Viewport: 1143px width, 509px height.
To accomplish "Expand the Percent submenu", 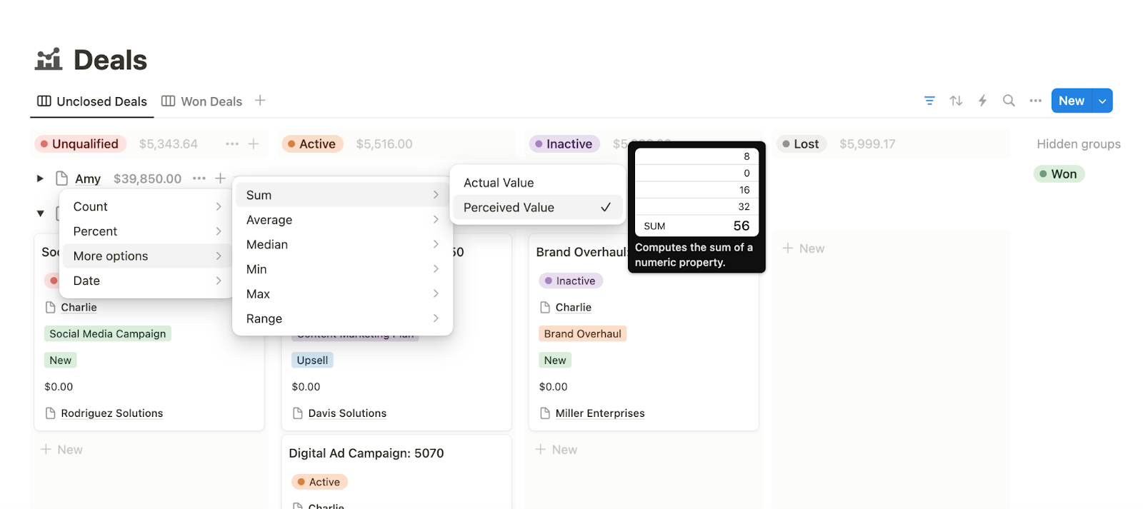I will click(x=147, y=231).
